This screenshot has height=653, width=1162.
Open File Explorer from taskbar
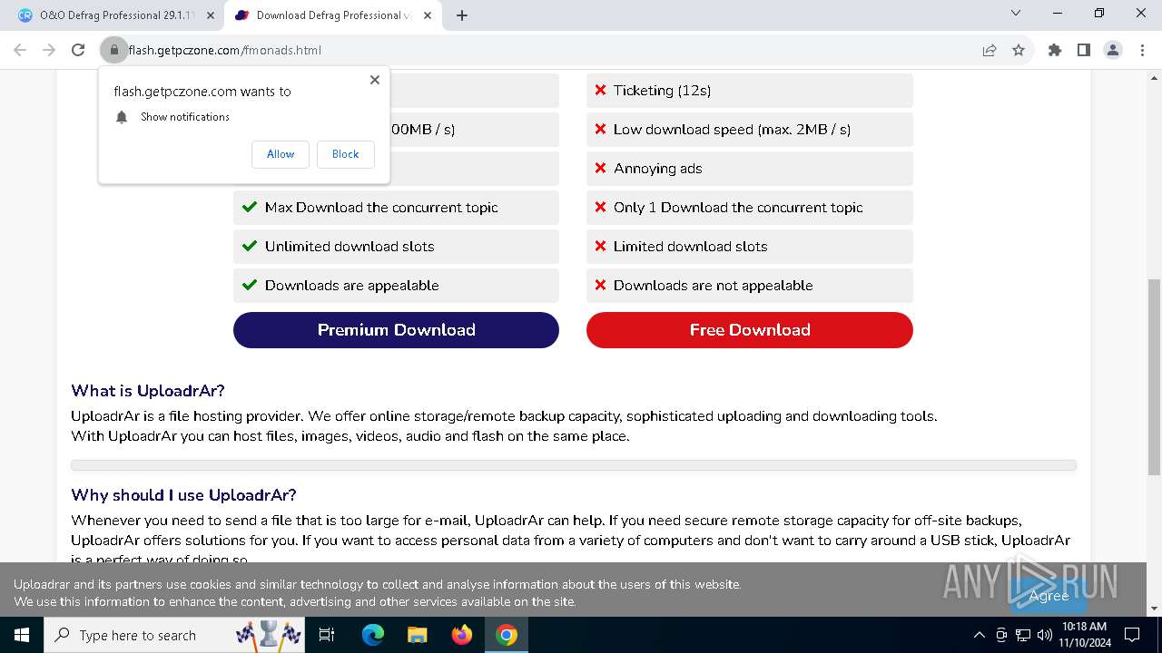point(417,635)
